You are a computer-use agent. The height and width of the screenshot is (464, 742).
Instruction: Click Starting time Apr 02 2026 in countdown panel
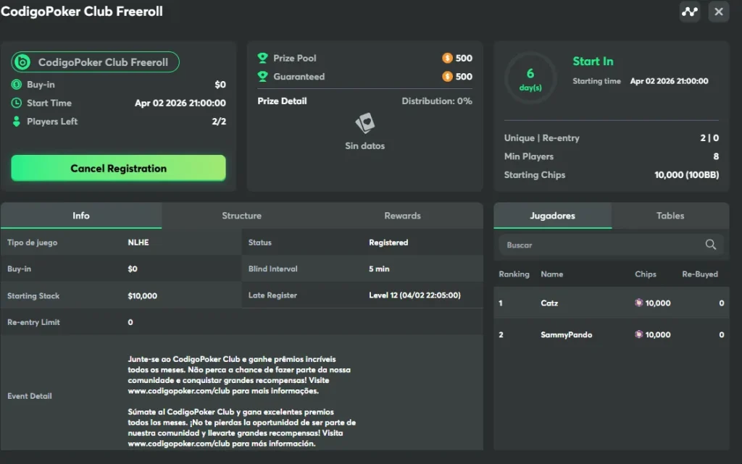(x=641, y=81)
